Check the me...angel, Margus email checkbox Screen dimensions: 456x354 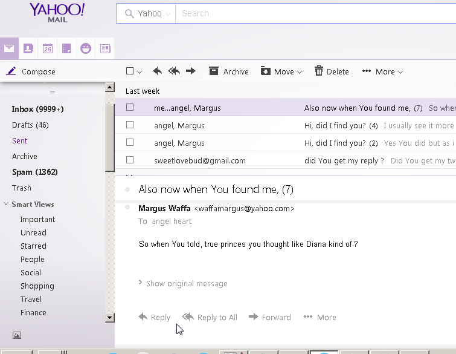[x=130, y=107]
